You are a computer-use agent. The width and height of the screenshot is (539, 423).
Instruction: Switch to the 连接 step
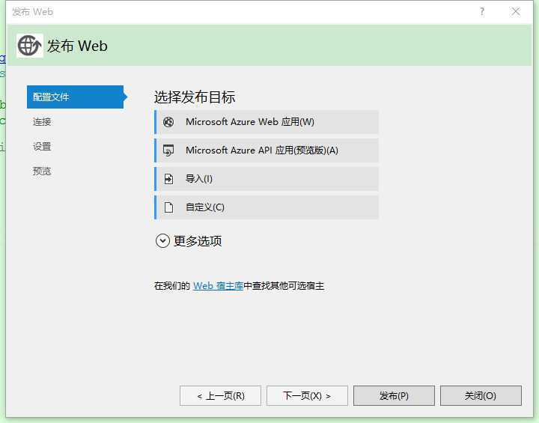[42, 122]
